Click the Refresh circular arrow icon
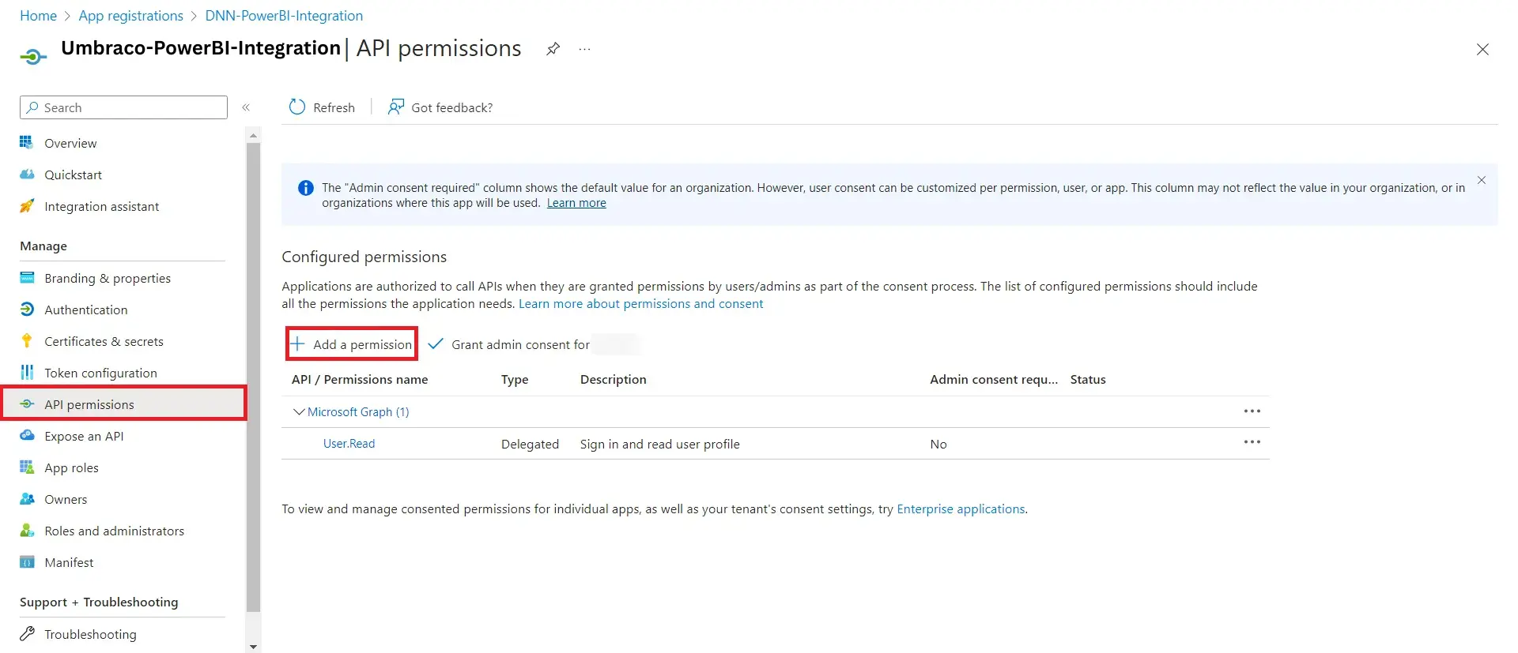 (x=297, y=107)
